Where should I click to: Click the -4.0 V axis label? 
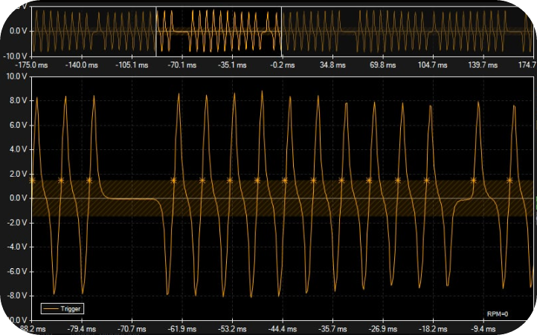coord(18,247)
